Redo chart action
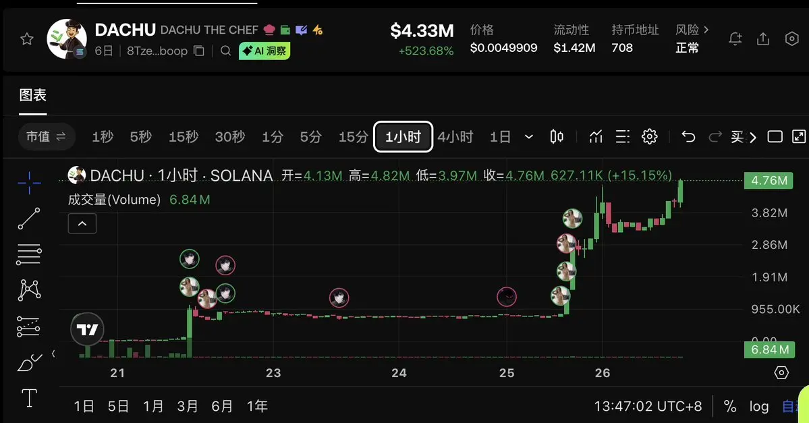This screenshot has height=423, width=809. tap(715, 137)
